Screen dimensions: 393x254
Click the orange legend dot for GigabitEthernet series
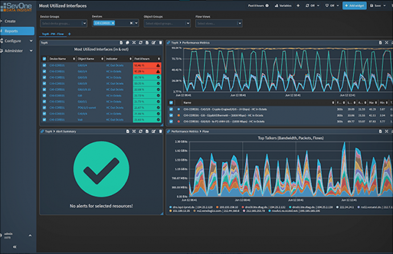[178, 114]
